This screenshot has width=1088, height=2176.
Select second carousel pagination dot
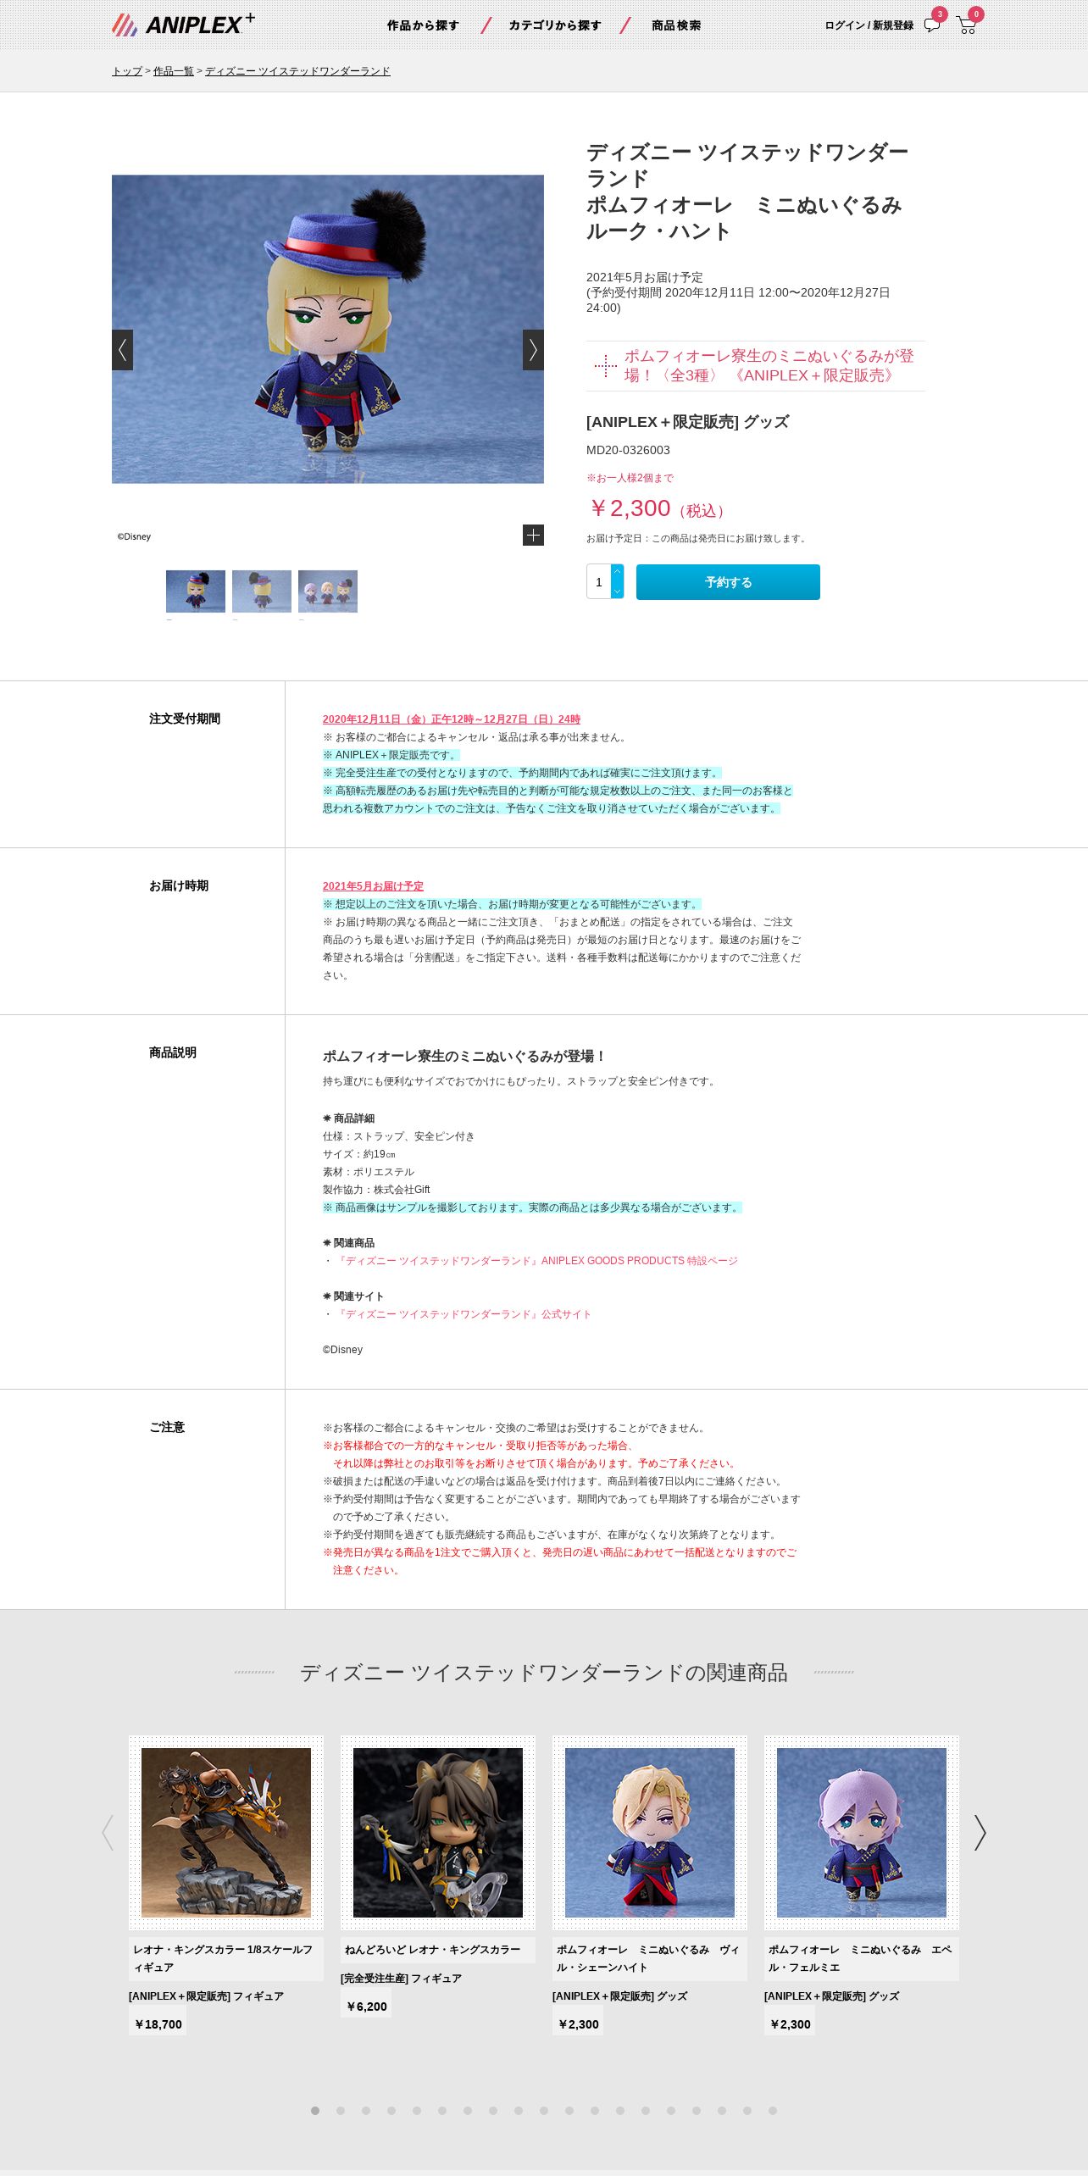pos(341,2111)
